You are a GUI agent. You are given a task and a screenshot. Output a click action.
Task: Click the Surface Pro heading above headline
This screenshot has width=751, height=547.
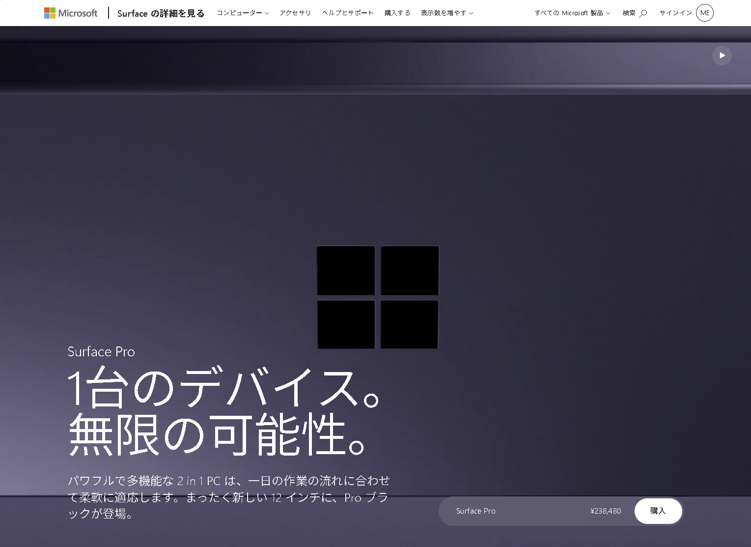tap(101, 351)
